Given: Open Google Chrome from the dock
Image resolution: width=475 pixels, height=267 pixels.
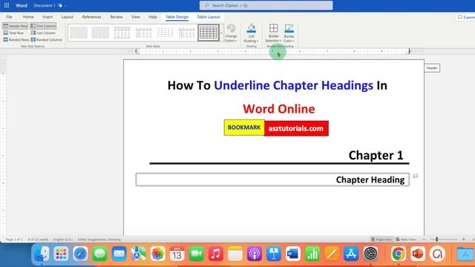Looking at the screenshot, I should click(399, 254).
